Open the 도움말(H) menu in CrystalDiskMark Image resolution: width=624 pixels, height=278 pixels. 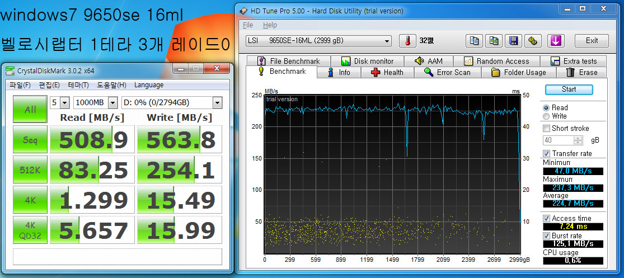click(x=111, y=85)
